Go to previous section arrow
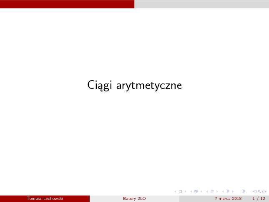269x202 pixels. point(223,192)
